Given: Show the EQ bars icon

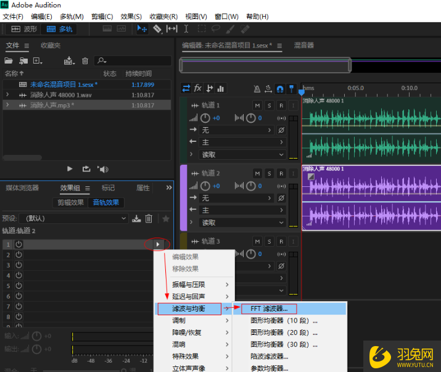Looking at the screenshot, I should [x=221, y=89].
